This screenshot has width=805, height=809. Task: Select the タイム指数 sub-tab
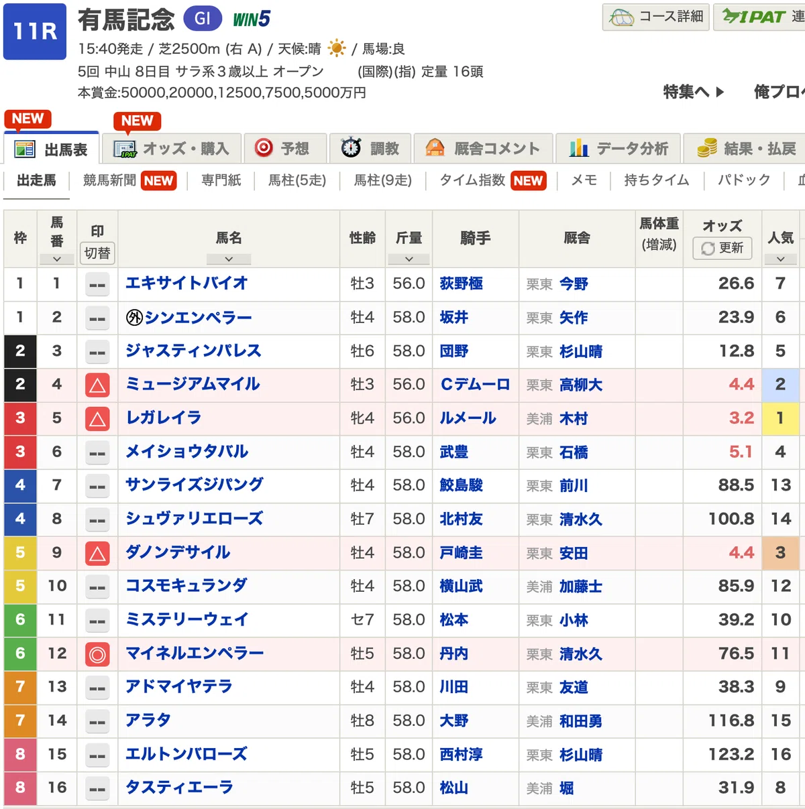(493, 180)
